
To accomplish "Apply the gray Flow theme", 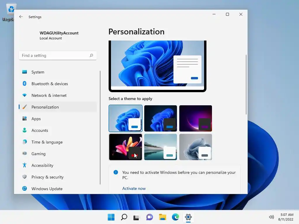I will (196, 147).
